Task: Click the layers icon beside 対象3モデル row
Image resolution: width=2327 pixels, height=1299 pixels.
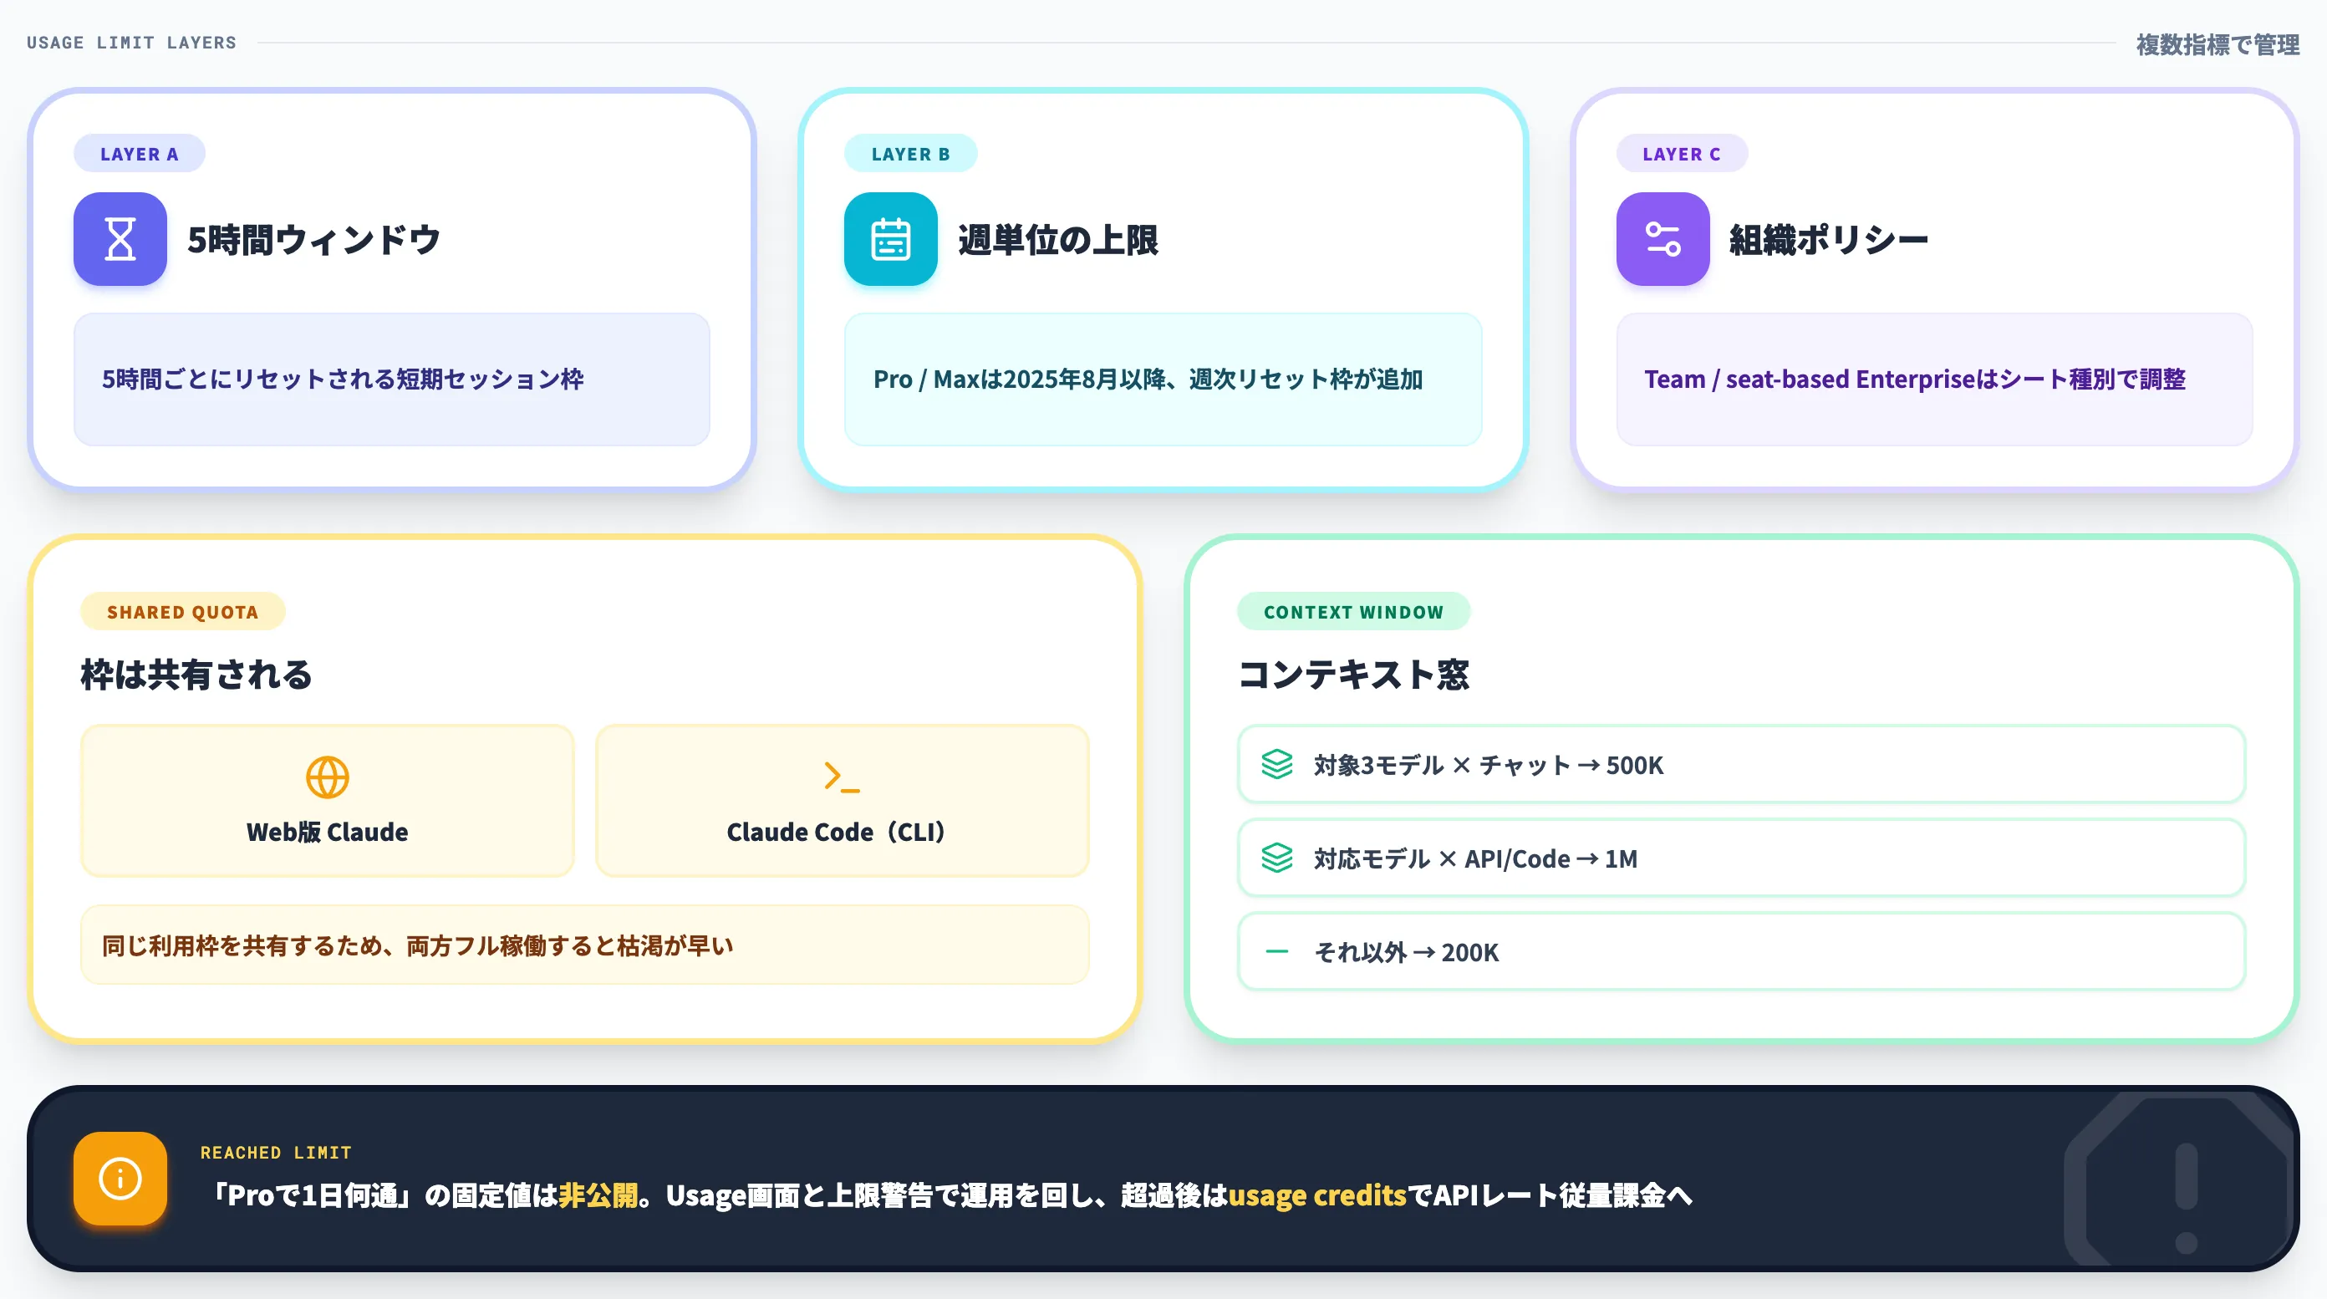Action: [x=1277, y=764]
